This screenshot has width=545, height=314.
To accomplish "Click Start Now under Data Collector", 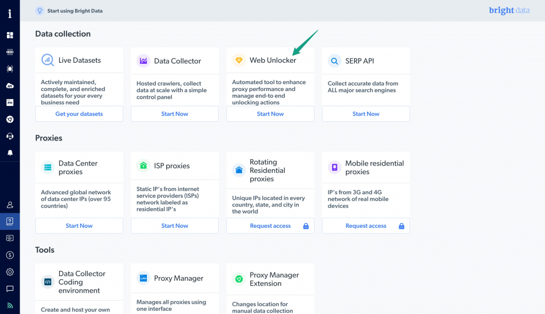I will 175,114.
